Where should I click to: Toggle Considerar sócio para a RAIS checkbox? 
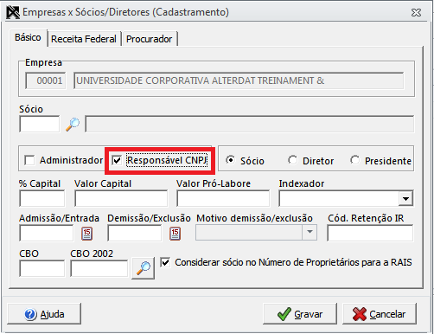pyautogui.click(x=165, y=262)
